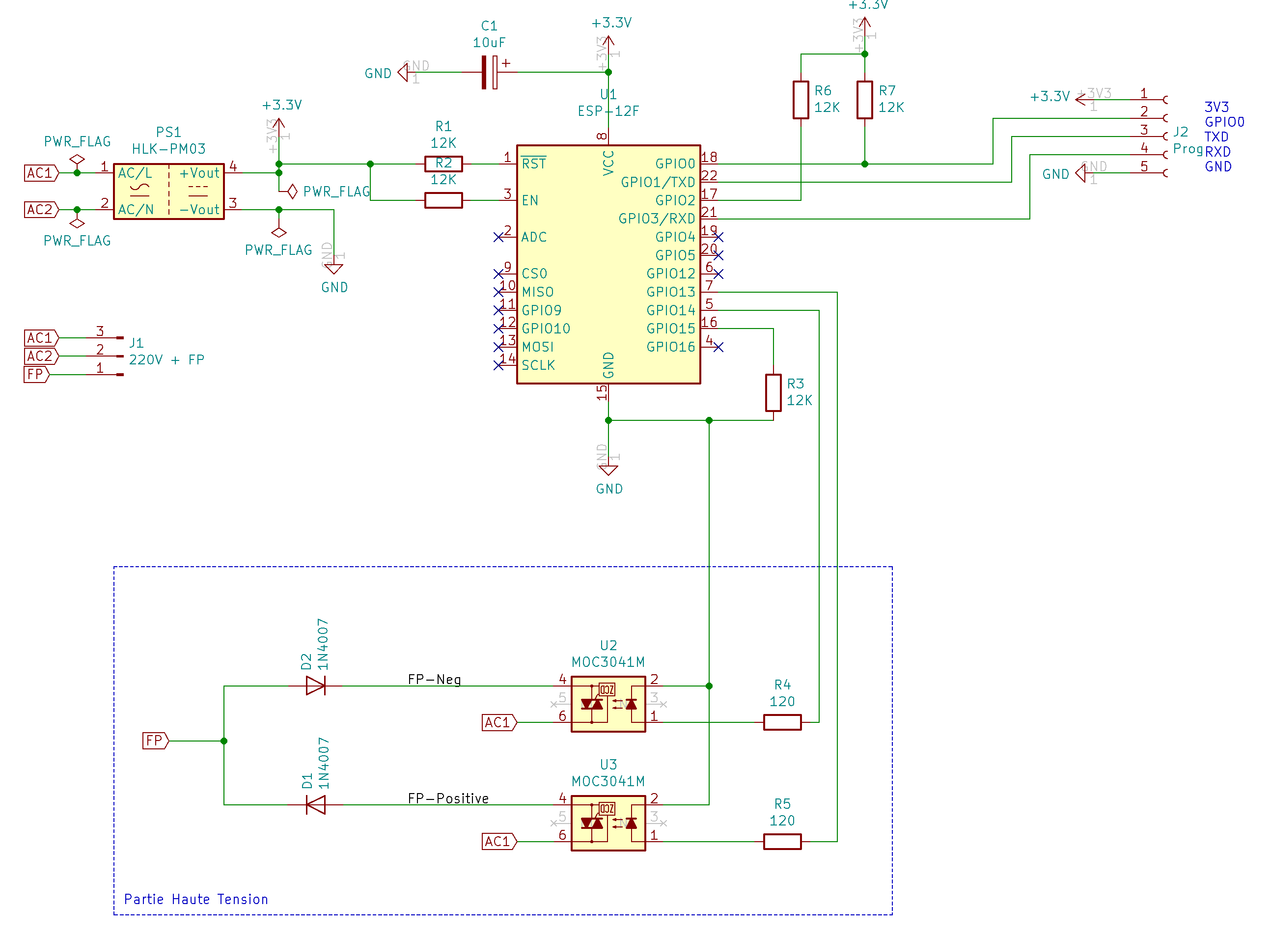Click the FP-Neg net label
The height and width of the screenshot is (934, 1270).
[434, 679]
